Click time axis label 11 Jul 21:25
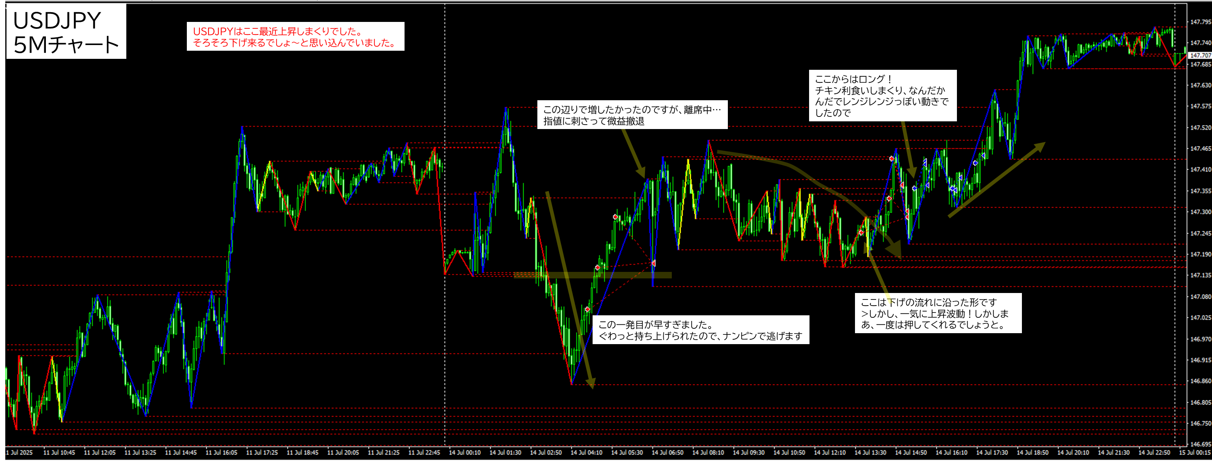This screenshot has width=1212, height=461. point(383,452)
